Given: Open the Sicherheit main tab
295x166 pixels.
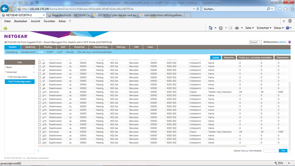Looking at the screenshot, I should click(79, 47).
